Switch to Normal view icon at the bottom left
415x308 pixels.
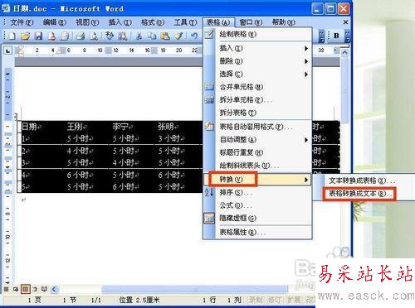6,289
